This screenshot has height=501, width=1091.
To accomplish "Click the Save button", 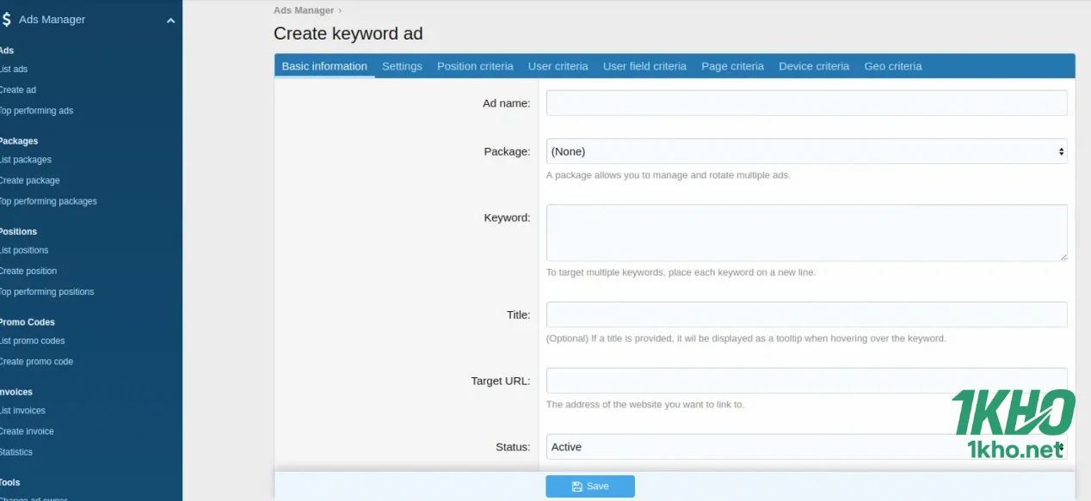I will click(590, 486).
